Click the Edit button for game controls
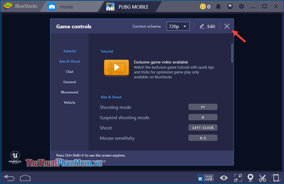This screenshot has height=184, width=284. (207, 26)
